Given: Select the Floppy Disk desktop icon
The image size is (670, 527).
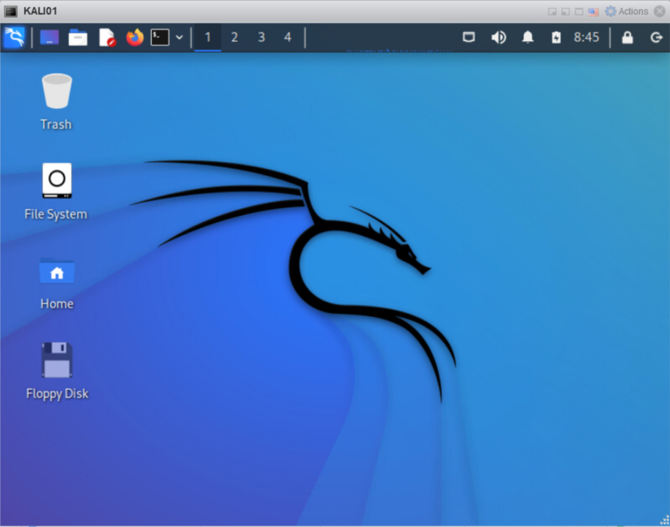Looking at the screenshot, I should 57,362.
